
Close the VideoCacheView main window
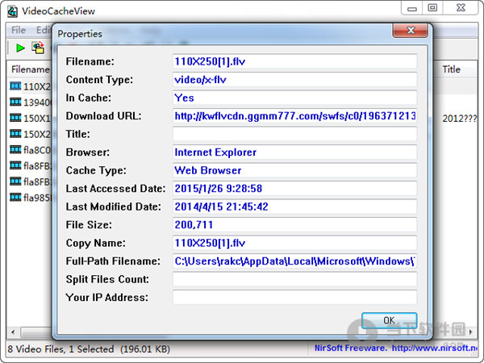[461, 8]
